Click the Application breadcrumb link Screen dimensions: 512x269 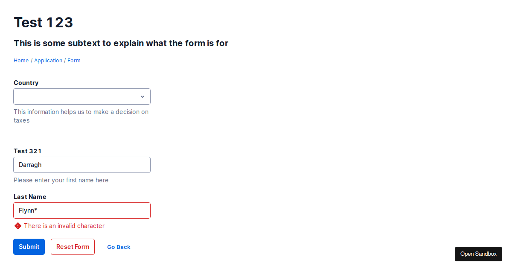[48, 60]
